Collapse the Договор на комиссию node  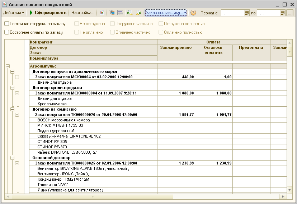[12, 109]
